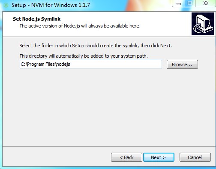Cancel the NVM installation
This screenshot has width=216, height=169.
[195, 157]
